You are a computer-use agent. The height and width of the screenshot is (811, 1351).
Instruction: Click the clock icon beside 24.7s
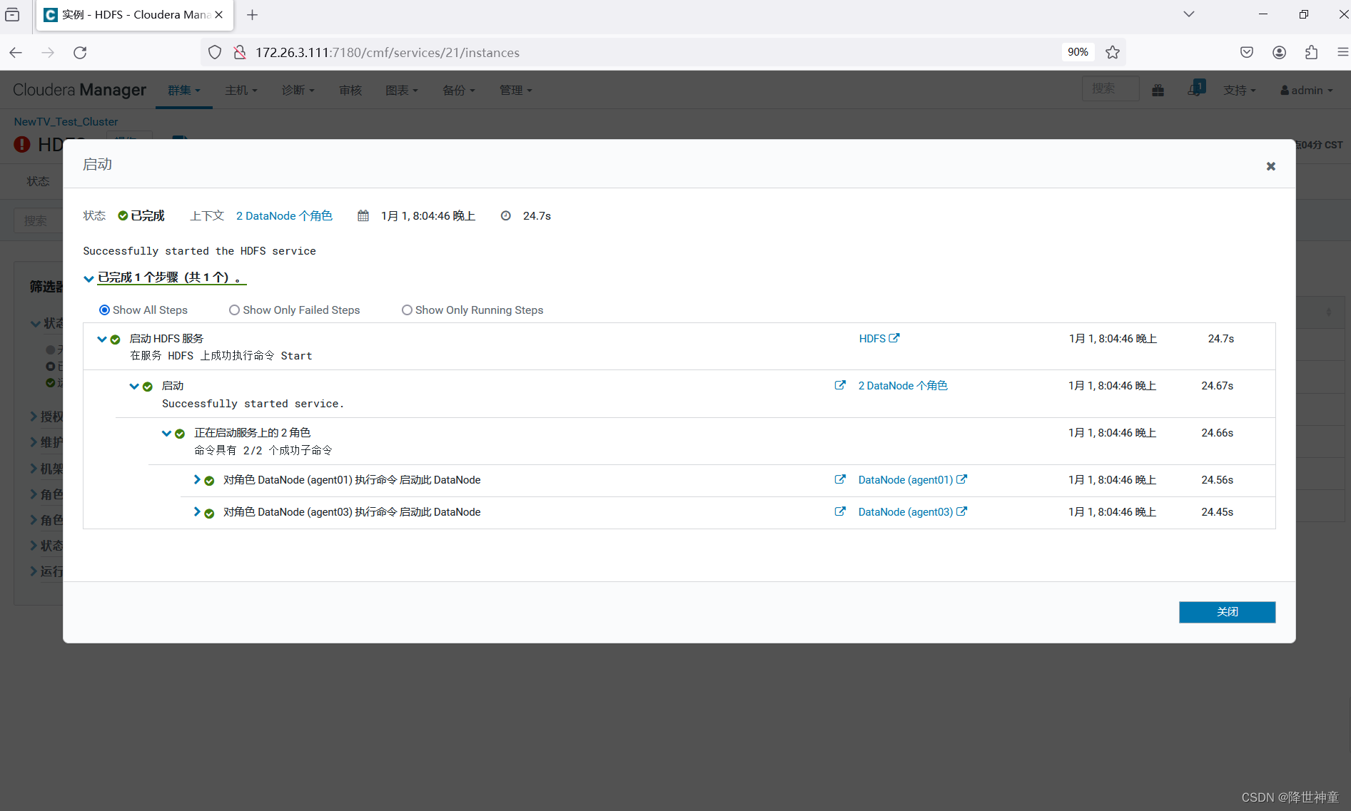506,216
